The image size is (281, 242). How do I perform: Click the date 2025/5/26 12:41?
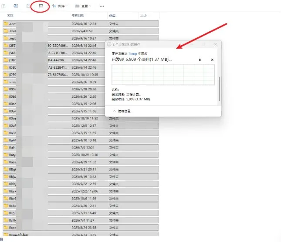pos(84,206)
